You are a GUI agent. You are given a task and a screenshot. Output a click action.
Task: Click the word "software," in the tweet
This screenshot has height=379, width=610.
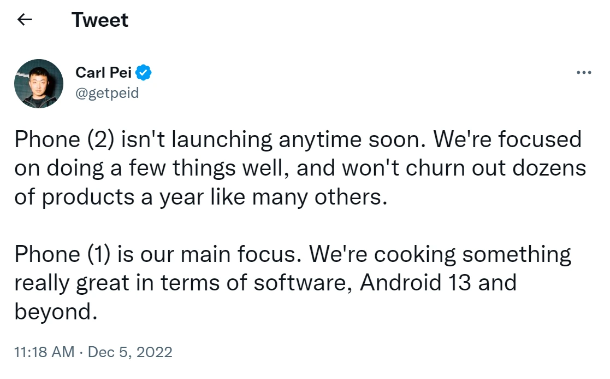click(303, 282)
